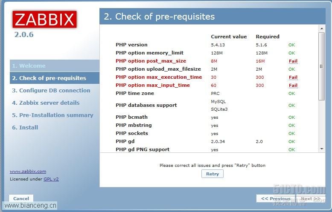332x212 pixels.
Task: Click the PRC time zone value
Action: (215, 94)
